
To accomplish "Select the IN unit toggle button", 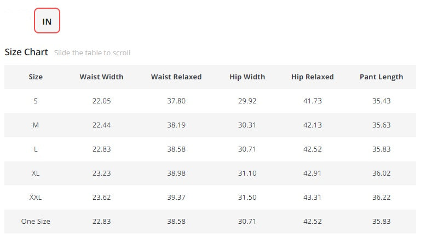I will tap(47, 21).
